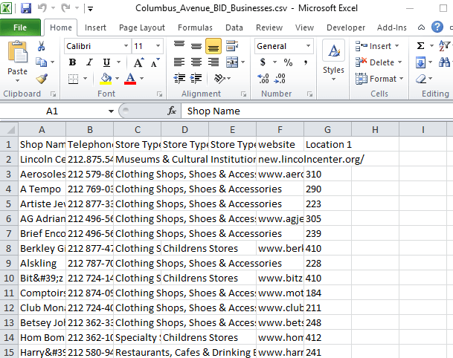The image size is (453, 358).
Task: Click the Wrap Text icon
Action: click(232, 46)
